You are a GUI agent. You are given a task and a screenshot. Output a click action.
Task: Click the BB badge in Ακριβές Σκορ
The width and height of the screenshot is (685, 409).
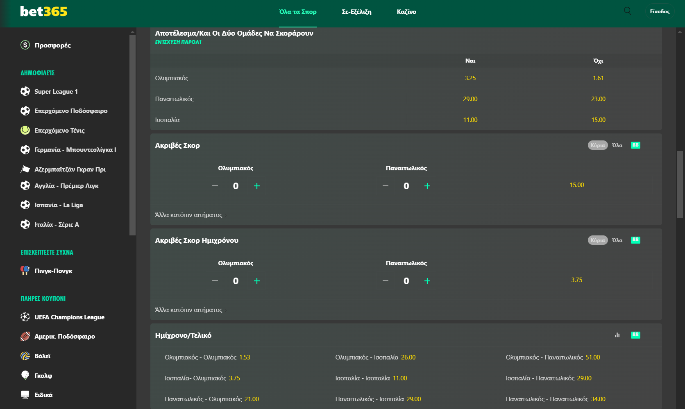point(635,145)
